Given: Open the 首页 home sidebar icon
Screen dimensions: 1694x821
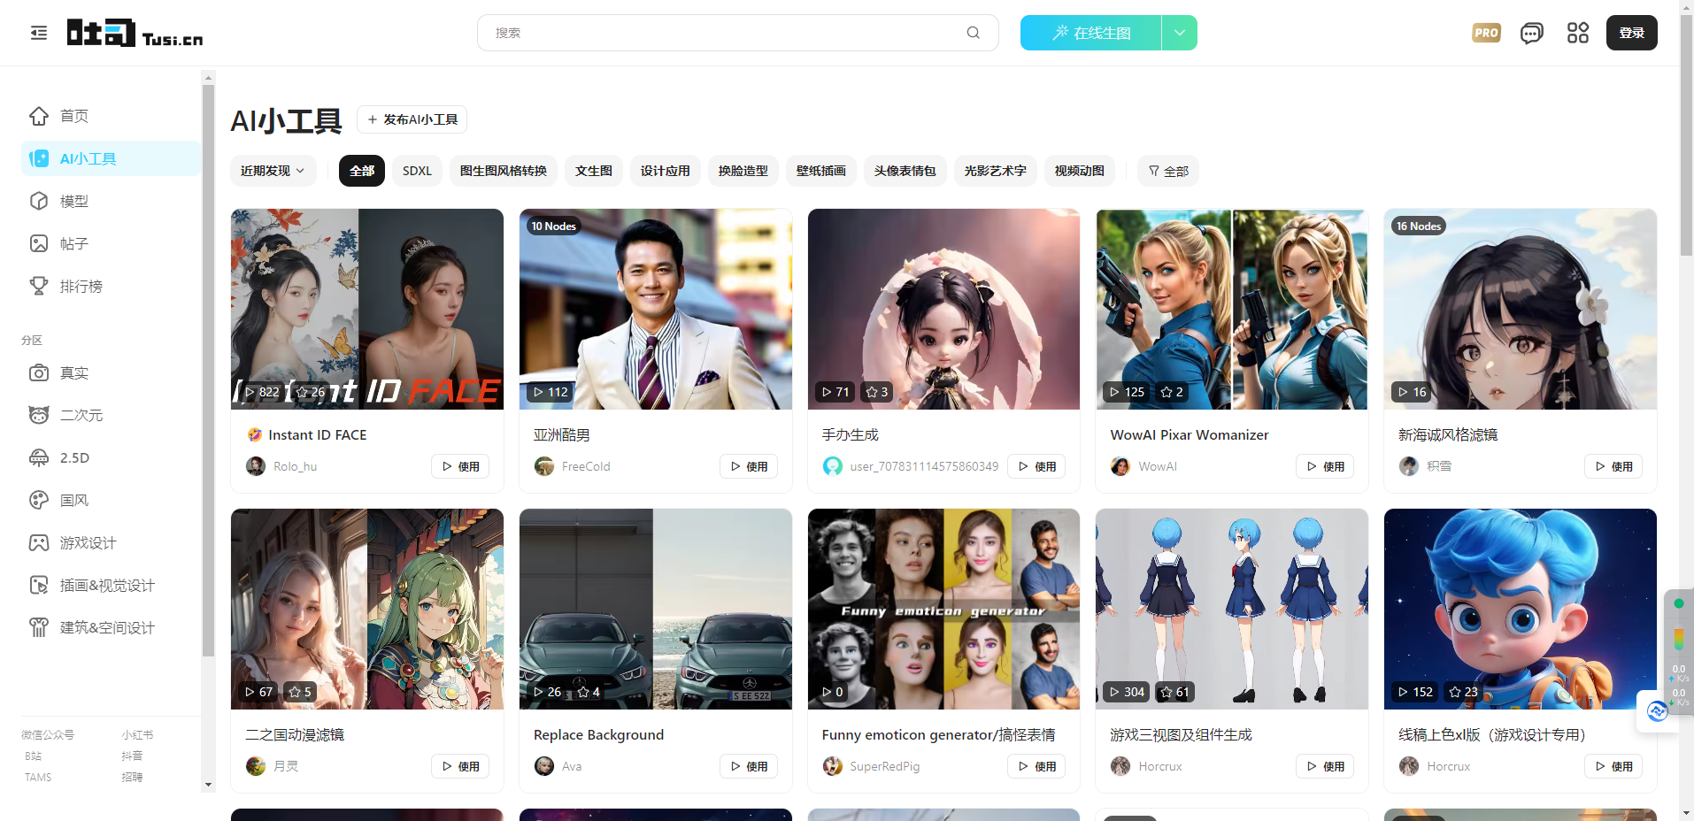Looking at the screenshot, I should (39, 116).
